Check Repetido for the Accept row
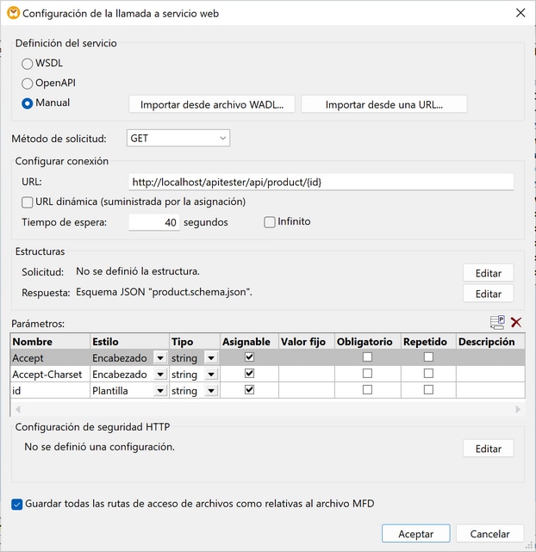The width and height of the screenshot is (536, 552). 428,357
